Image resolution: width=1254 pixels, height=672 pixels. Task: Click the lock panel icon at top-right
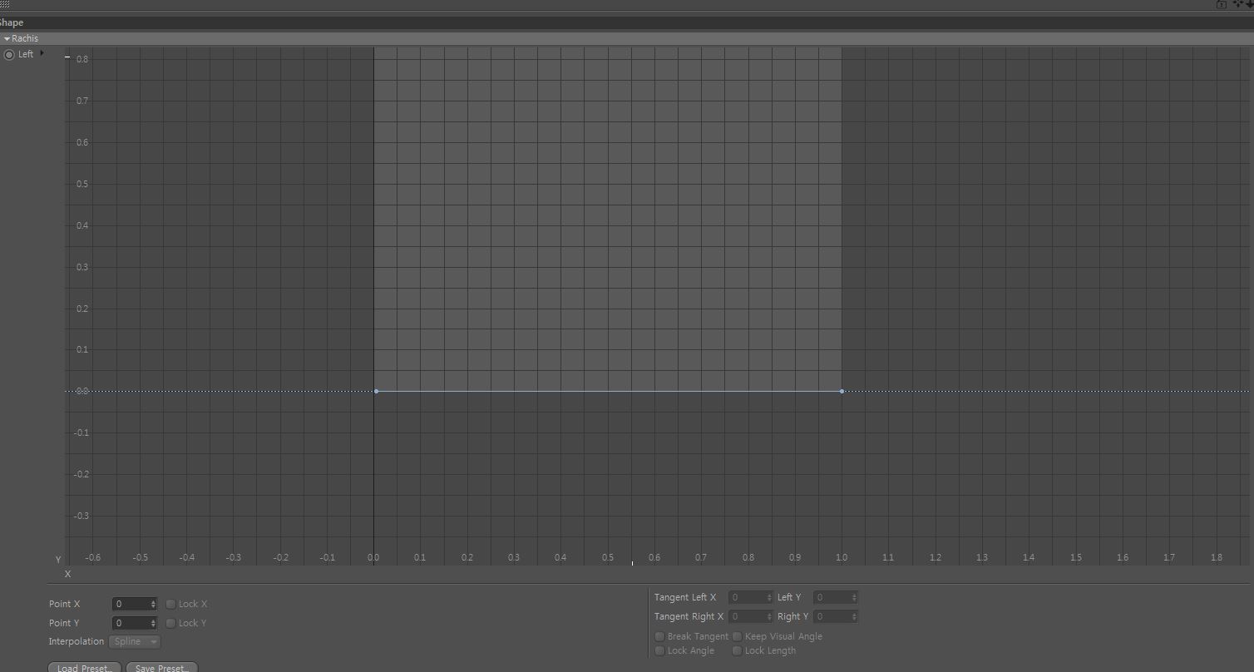point(1222,4)
